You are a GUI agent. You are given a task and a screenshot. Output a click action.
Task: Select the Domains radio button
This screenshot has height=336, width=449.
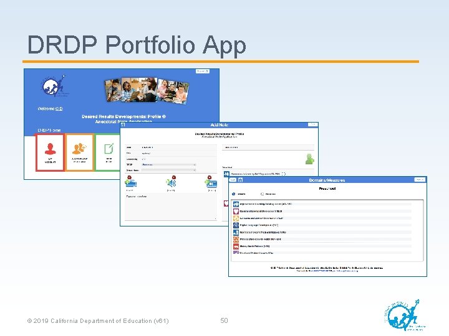(233, 194)
